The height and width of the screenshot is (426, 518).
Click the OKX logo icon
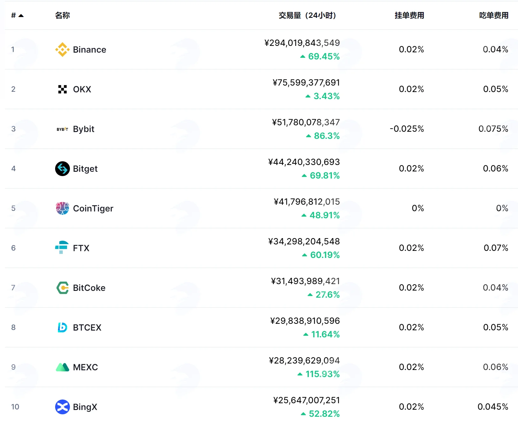(x=63, y=89)
